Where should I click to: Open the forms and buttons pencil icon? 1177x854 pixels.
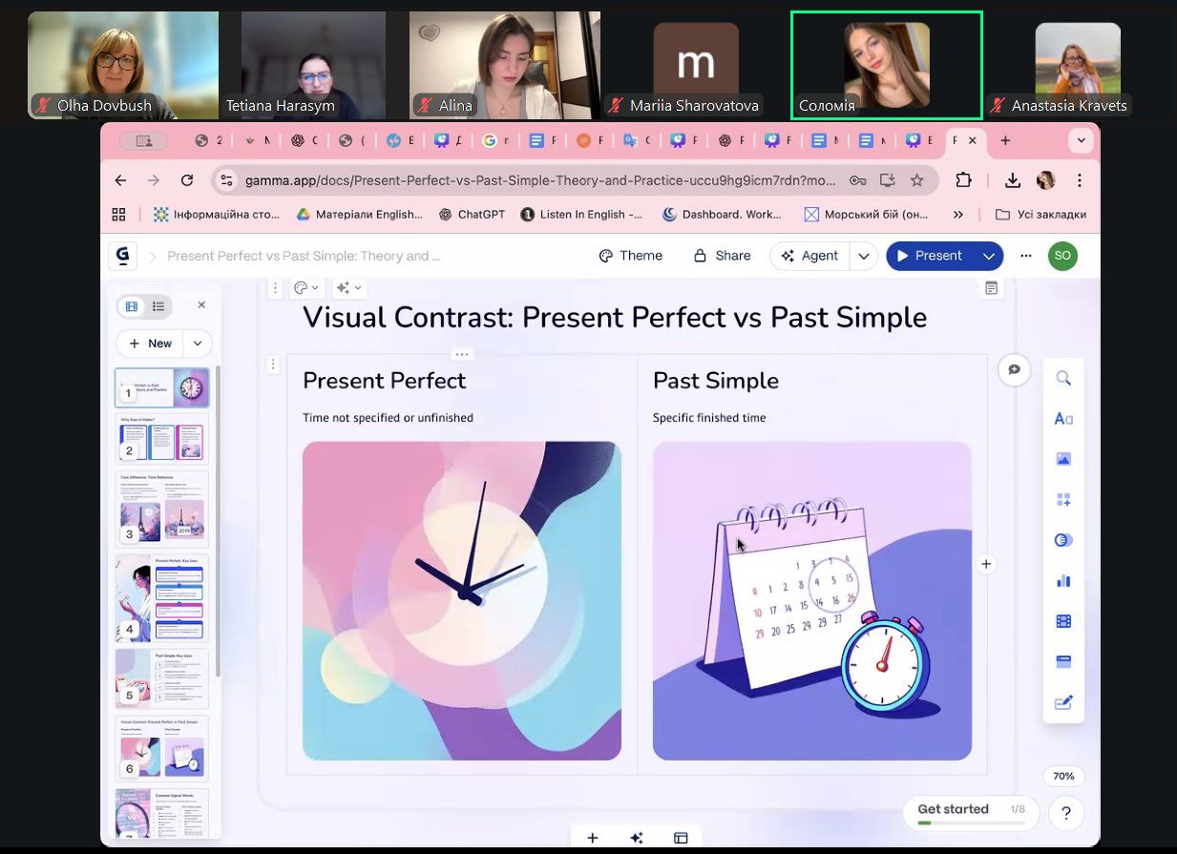click(x=1063, y=703)
